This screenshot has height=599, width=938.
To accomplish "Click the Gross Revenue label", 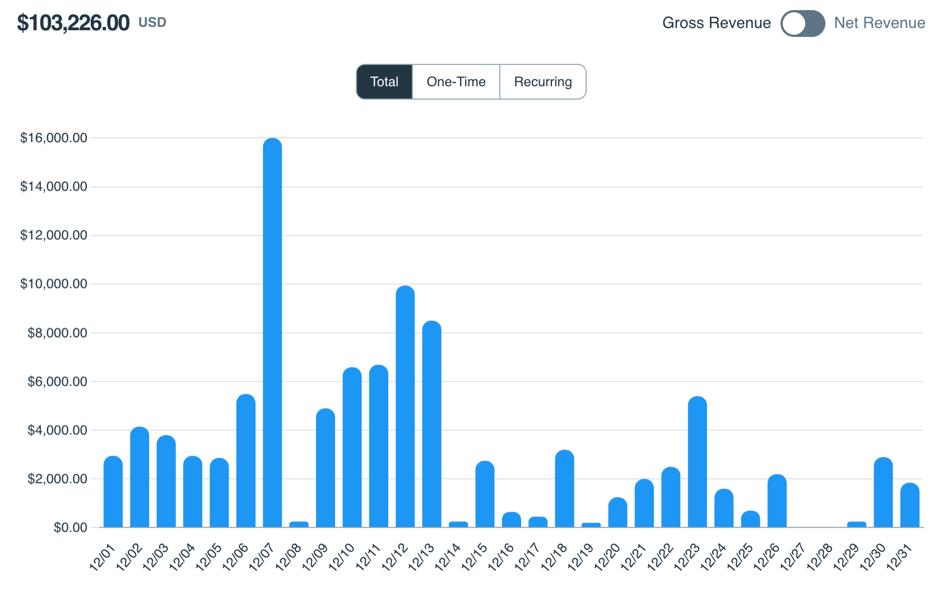I will tap(716, 23).
